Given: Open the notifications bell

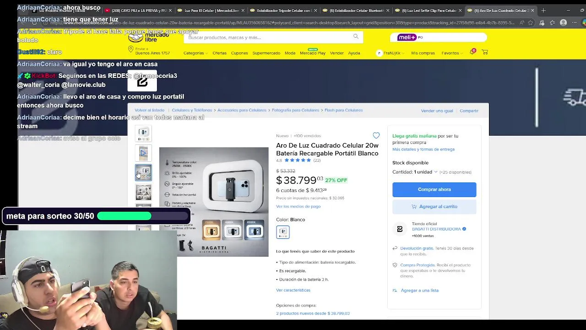Looking at the screenshot, I should point(472,52).
